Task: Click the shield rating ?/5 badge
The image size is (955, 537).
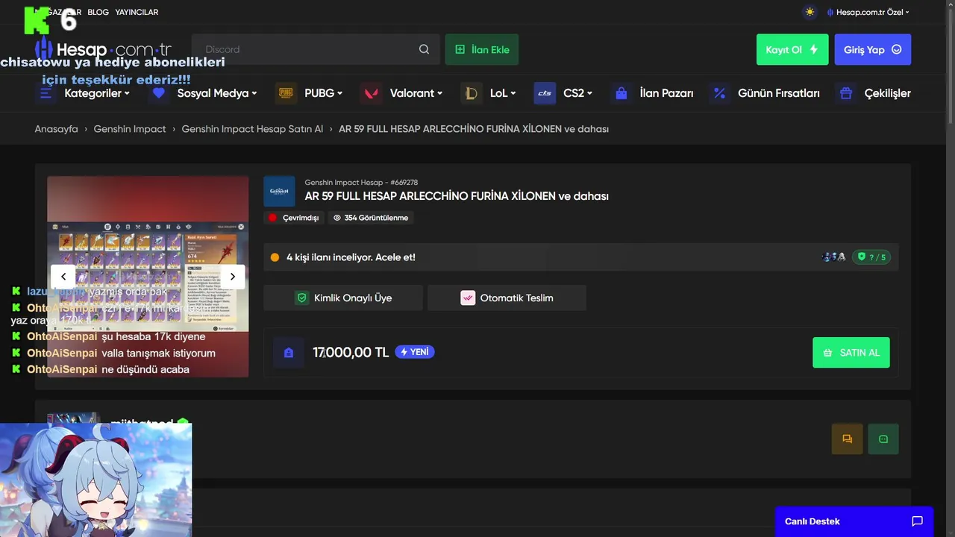Action: pyautogui.click(x=871, y=257)
